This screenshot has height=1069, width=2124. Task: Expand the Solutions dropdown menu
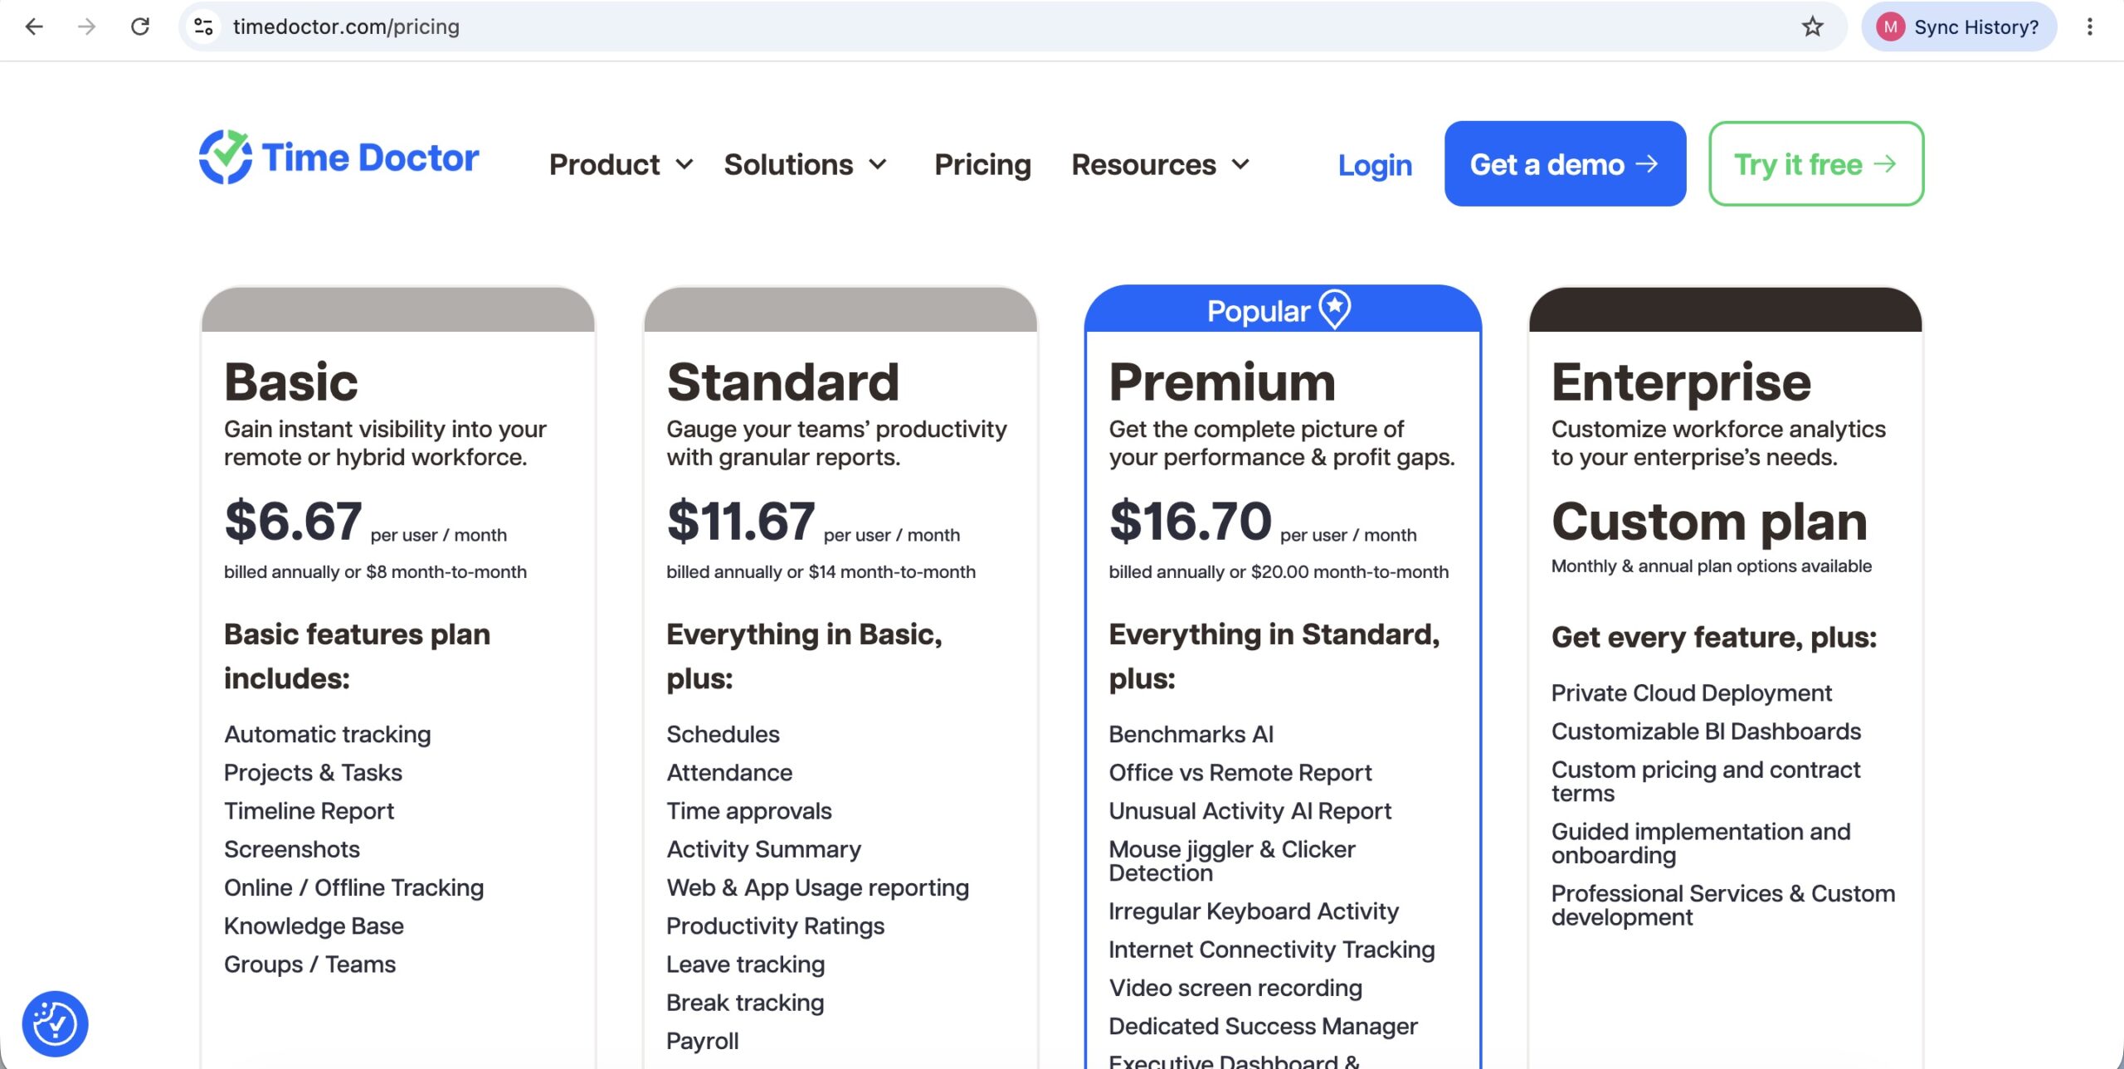(805, 164)
